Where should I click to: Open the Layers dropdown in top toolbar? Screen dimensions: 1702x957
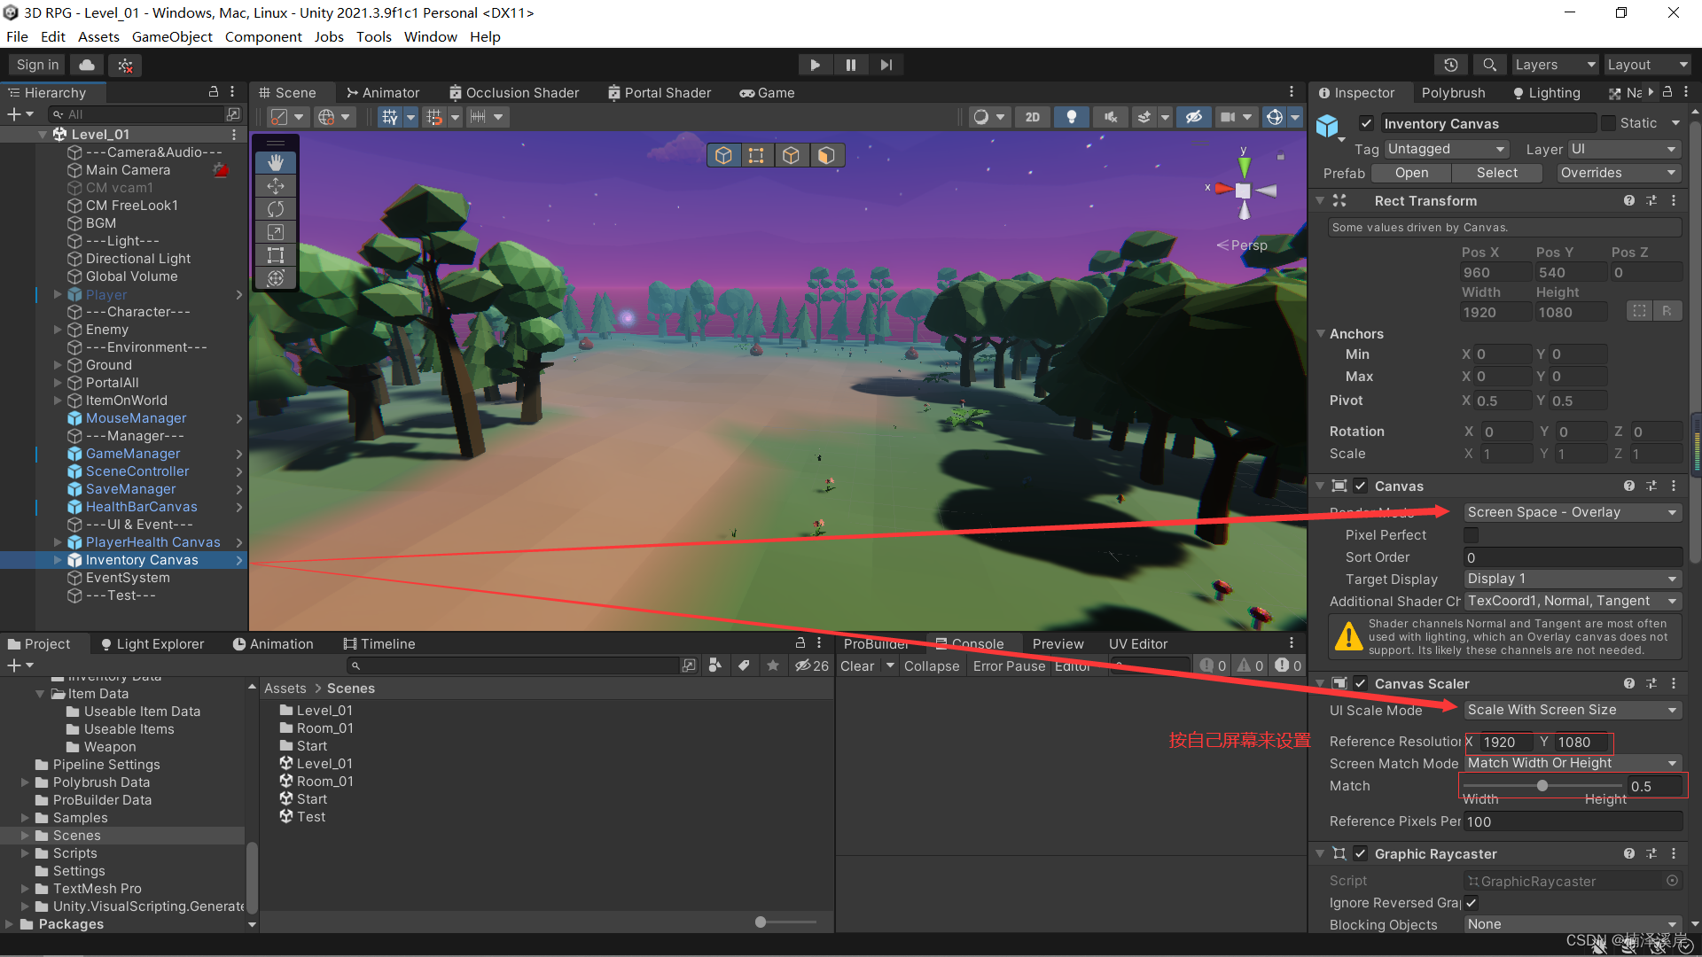1555,65
